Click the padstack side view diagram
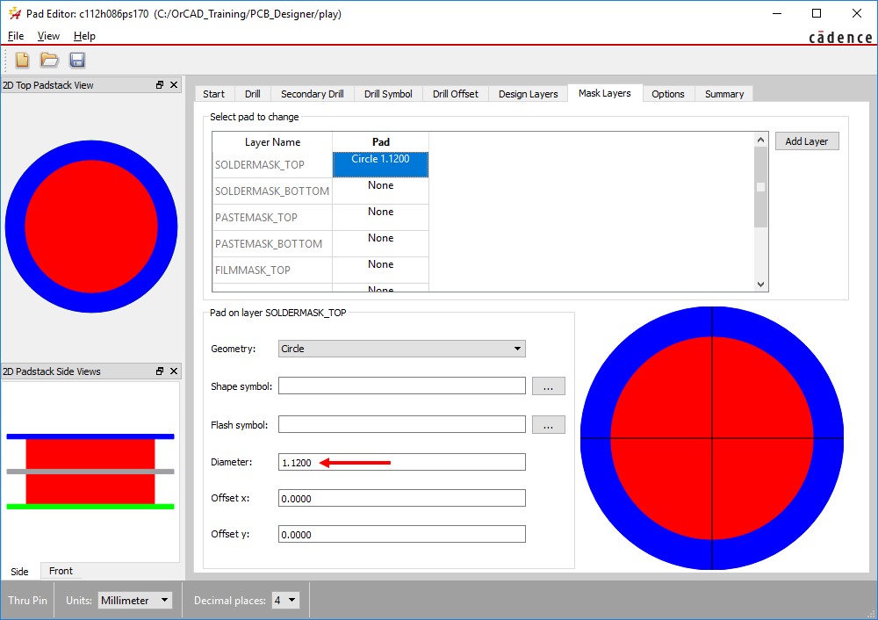Viewport: 878px width, 620px height. coord(90,472)
